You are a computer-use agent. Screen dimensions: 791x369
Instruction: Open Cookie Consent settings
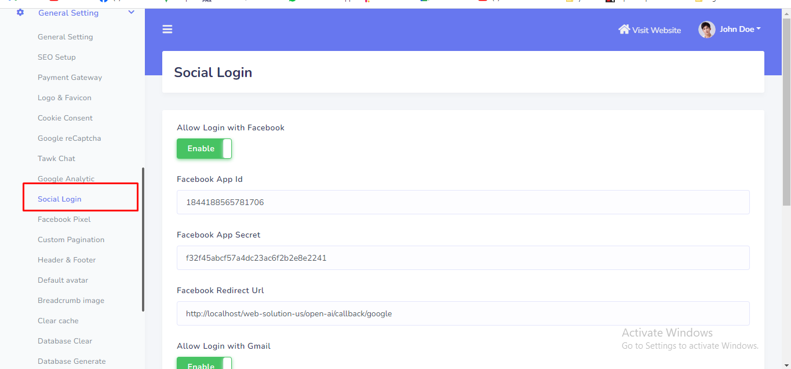click(65, 118)
